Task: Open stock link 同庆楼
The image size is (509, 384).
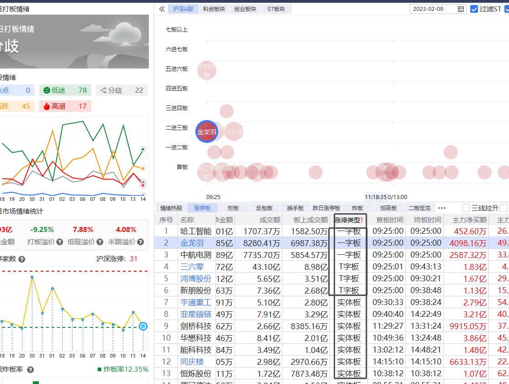Action: [x=192, y=362]
